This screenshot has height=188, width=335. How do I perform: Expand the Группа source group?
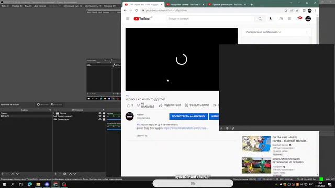(x=54, y=113)
